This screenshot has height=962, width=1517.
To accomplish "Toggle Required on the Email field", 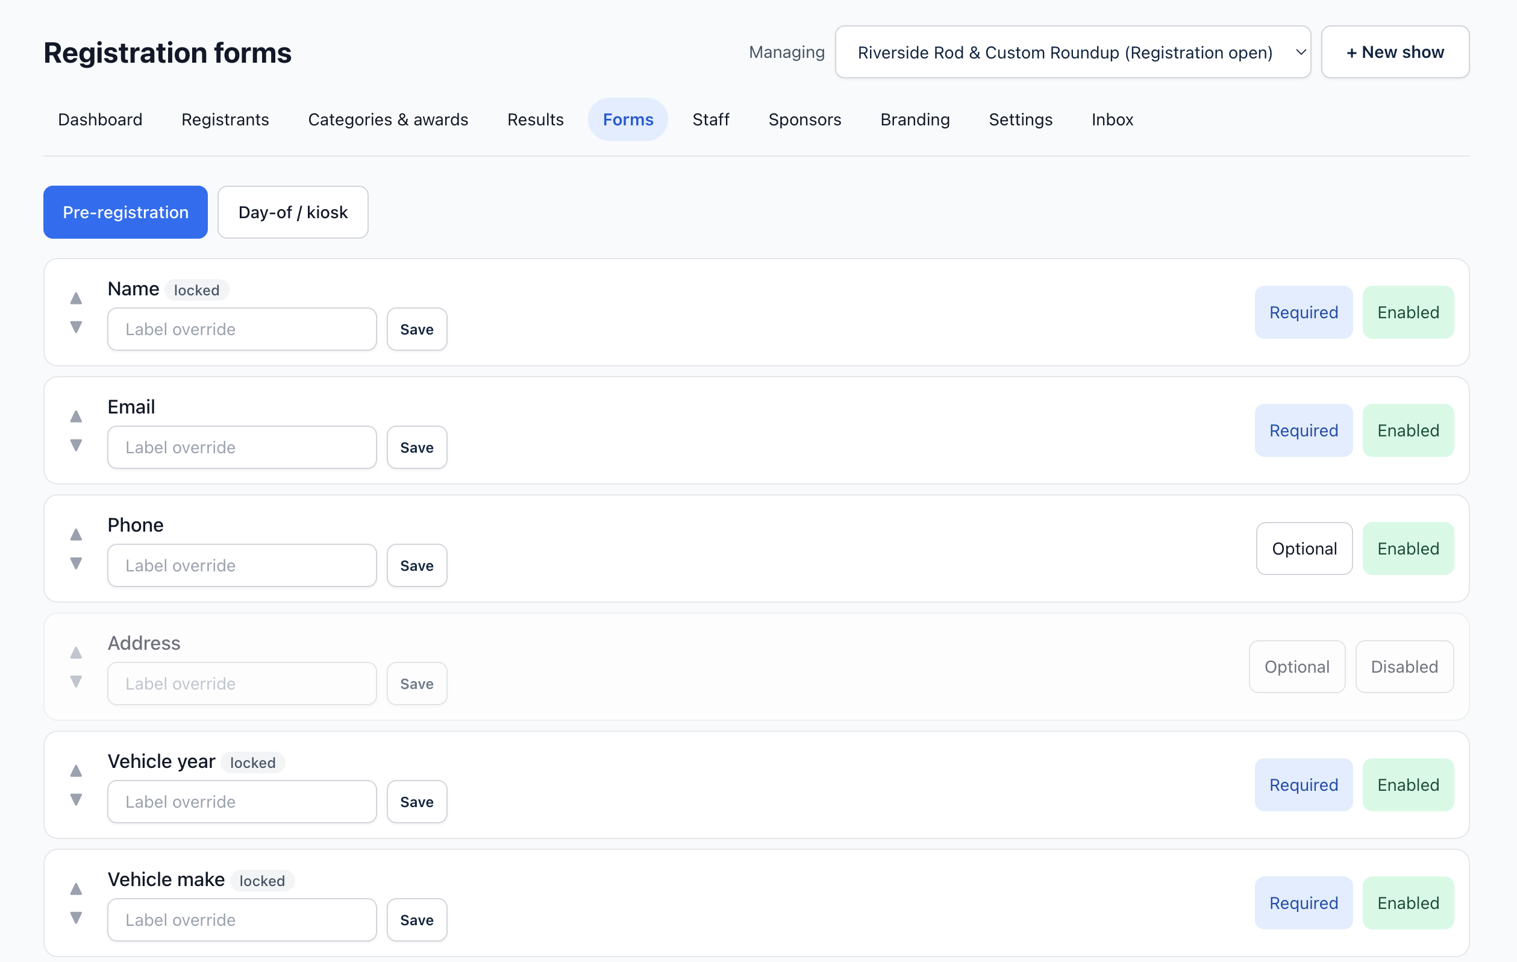I will click(1304, 430).
